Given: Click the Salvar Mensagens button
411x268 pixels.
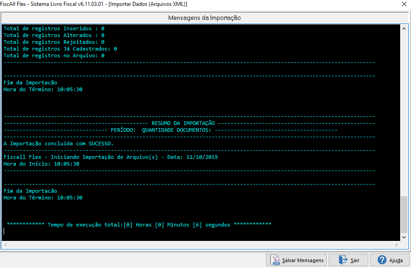Looking at the screenshot, I should 297,260.
